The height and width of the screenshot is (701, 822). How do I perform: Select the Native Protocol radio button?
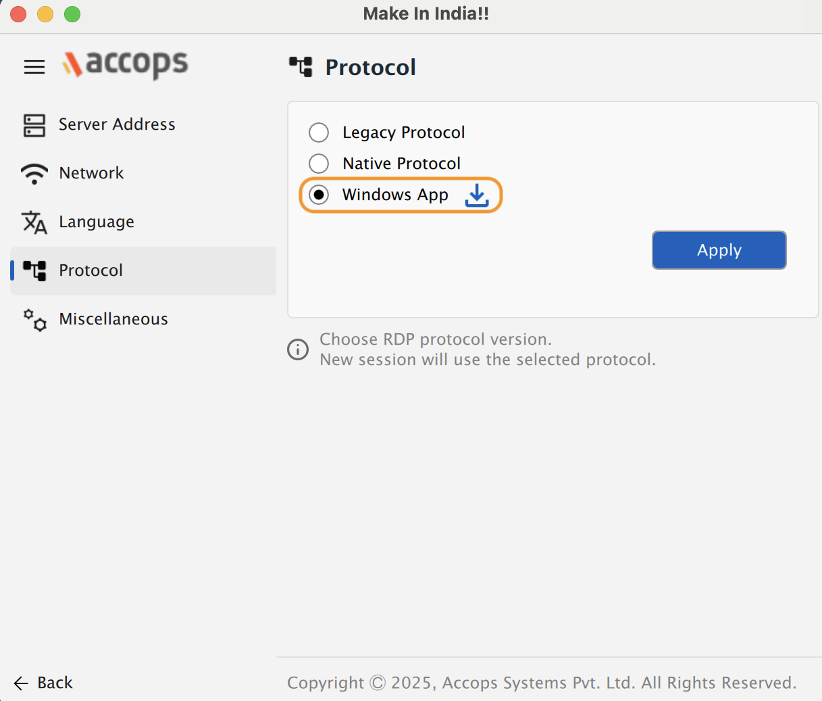(x=319, y=164)
